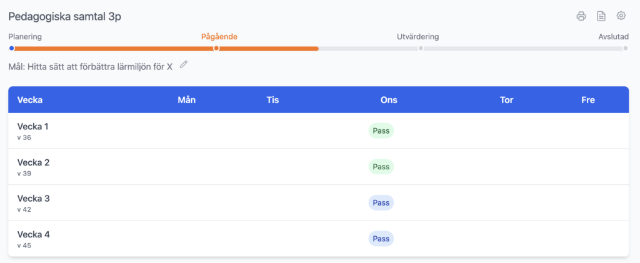Screen dimensions: 640x263
Task: Click the printer icon
Action: 581,16
